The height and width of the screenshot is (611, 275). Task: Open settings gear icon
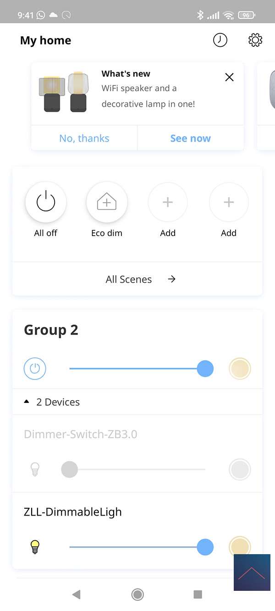[x=255, y=40]
